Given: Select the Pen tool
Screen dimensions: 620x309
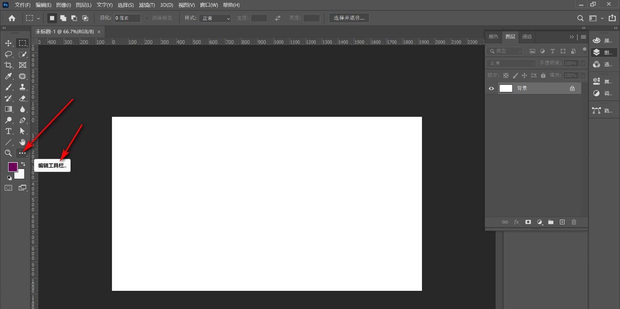Looking at the screenshot, I should point(22,120).
